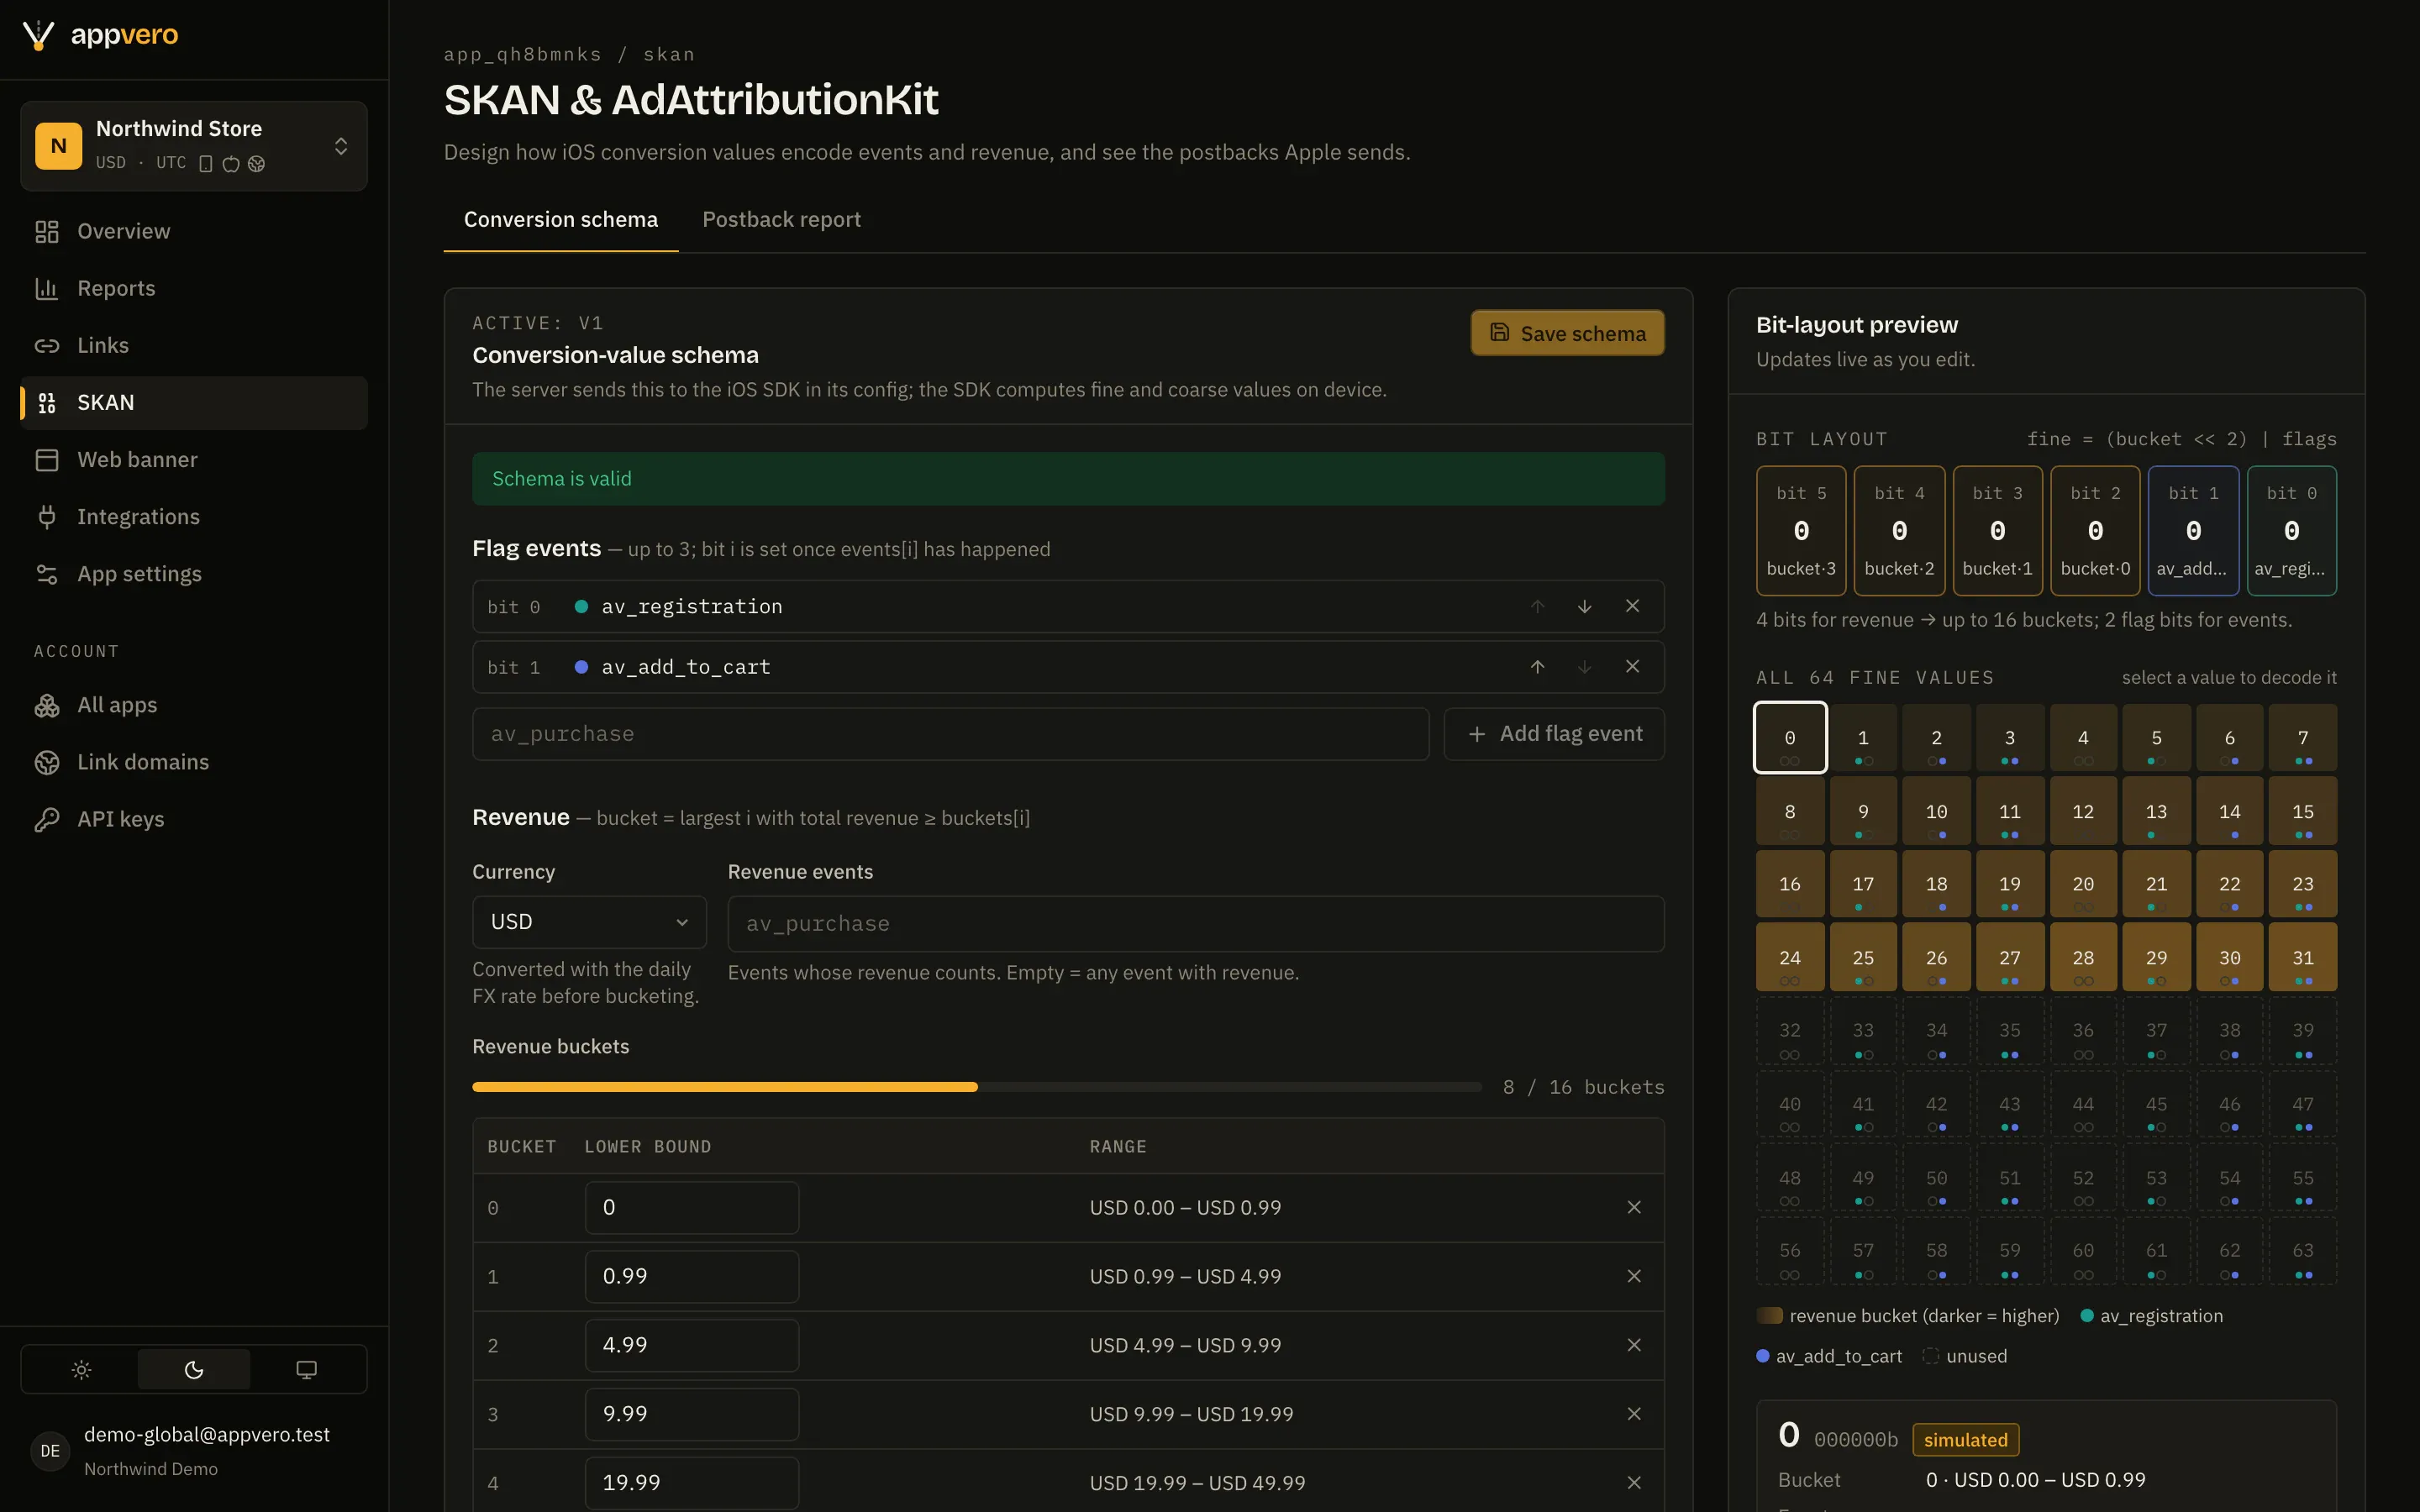Delete revenue bucket 0 row
This screenshot has width=2420, height=1512.
click(x=1634, y=1207)
